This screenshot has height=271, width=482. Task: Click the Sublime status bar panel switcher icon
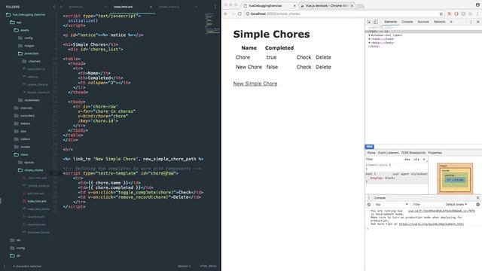[5, 266]
